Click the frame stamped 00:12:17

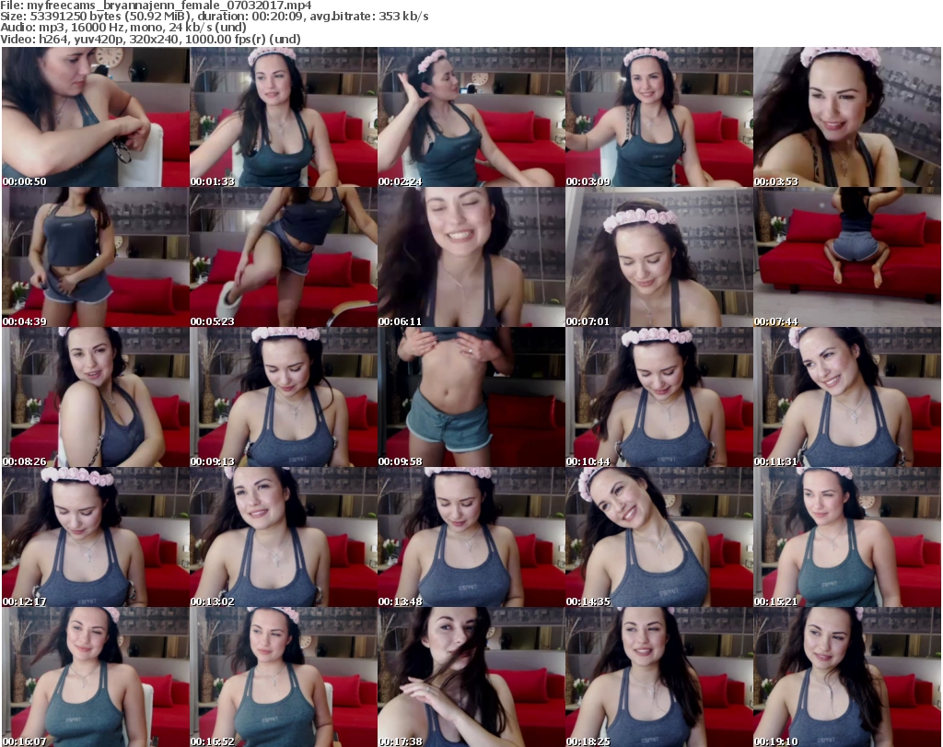click(96, 538)
